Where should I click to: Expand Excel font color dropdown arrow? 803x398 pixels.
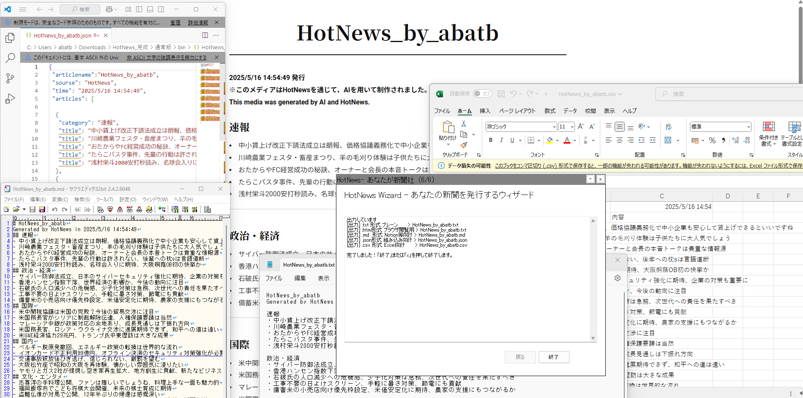point(575,140)
